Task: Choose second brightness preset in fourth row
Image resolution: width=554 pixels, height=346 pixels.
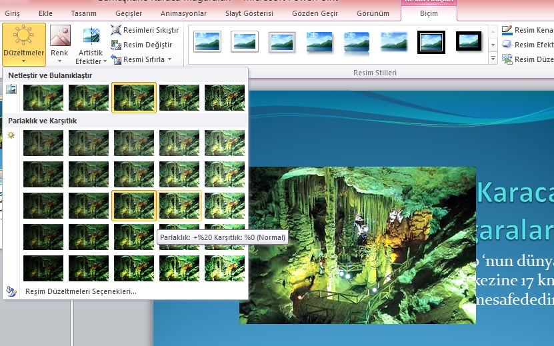Action: point(88,237)
